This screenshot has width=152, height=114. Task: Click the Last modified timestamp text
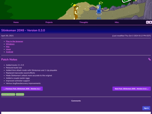click(131, 36)
